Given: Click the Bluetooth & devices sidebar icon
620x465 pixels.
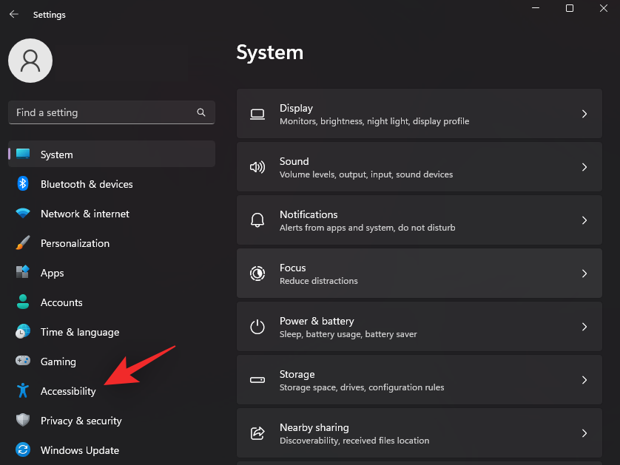Looking at the screenshot, I should tap(22, 184).
